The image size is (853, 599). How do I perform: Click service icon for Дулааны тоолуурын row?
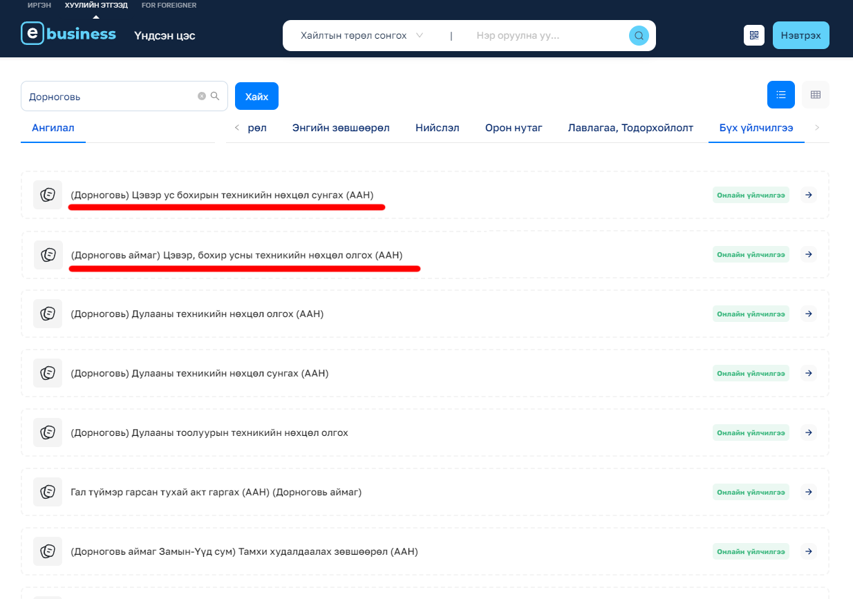coord(48,432)
